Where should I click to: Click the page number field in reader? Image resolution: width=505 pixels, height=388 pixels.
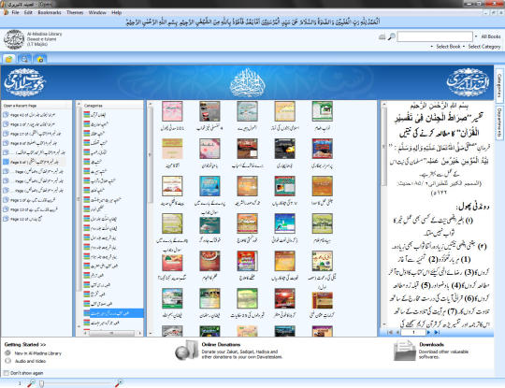[413, 332]
